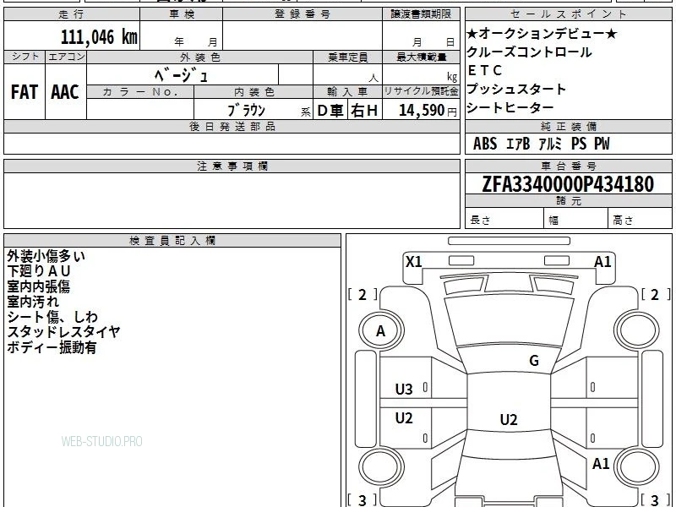
Task: Click the リサイクル預託金 header
Action: (x=421, y=92)
